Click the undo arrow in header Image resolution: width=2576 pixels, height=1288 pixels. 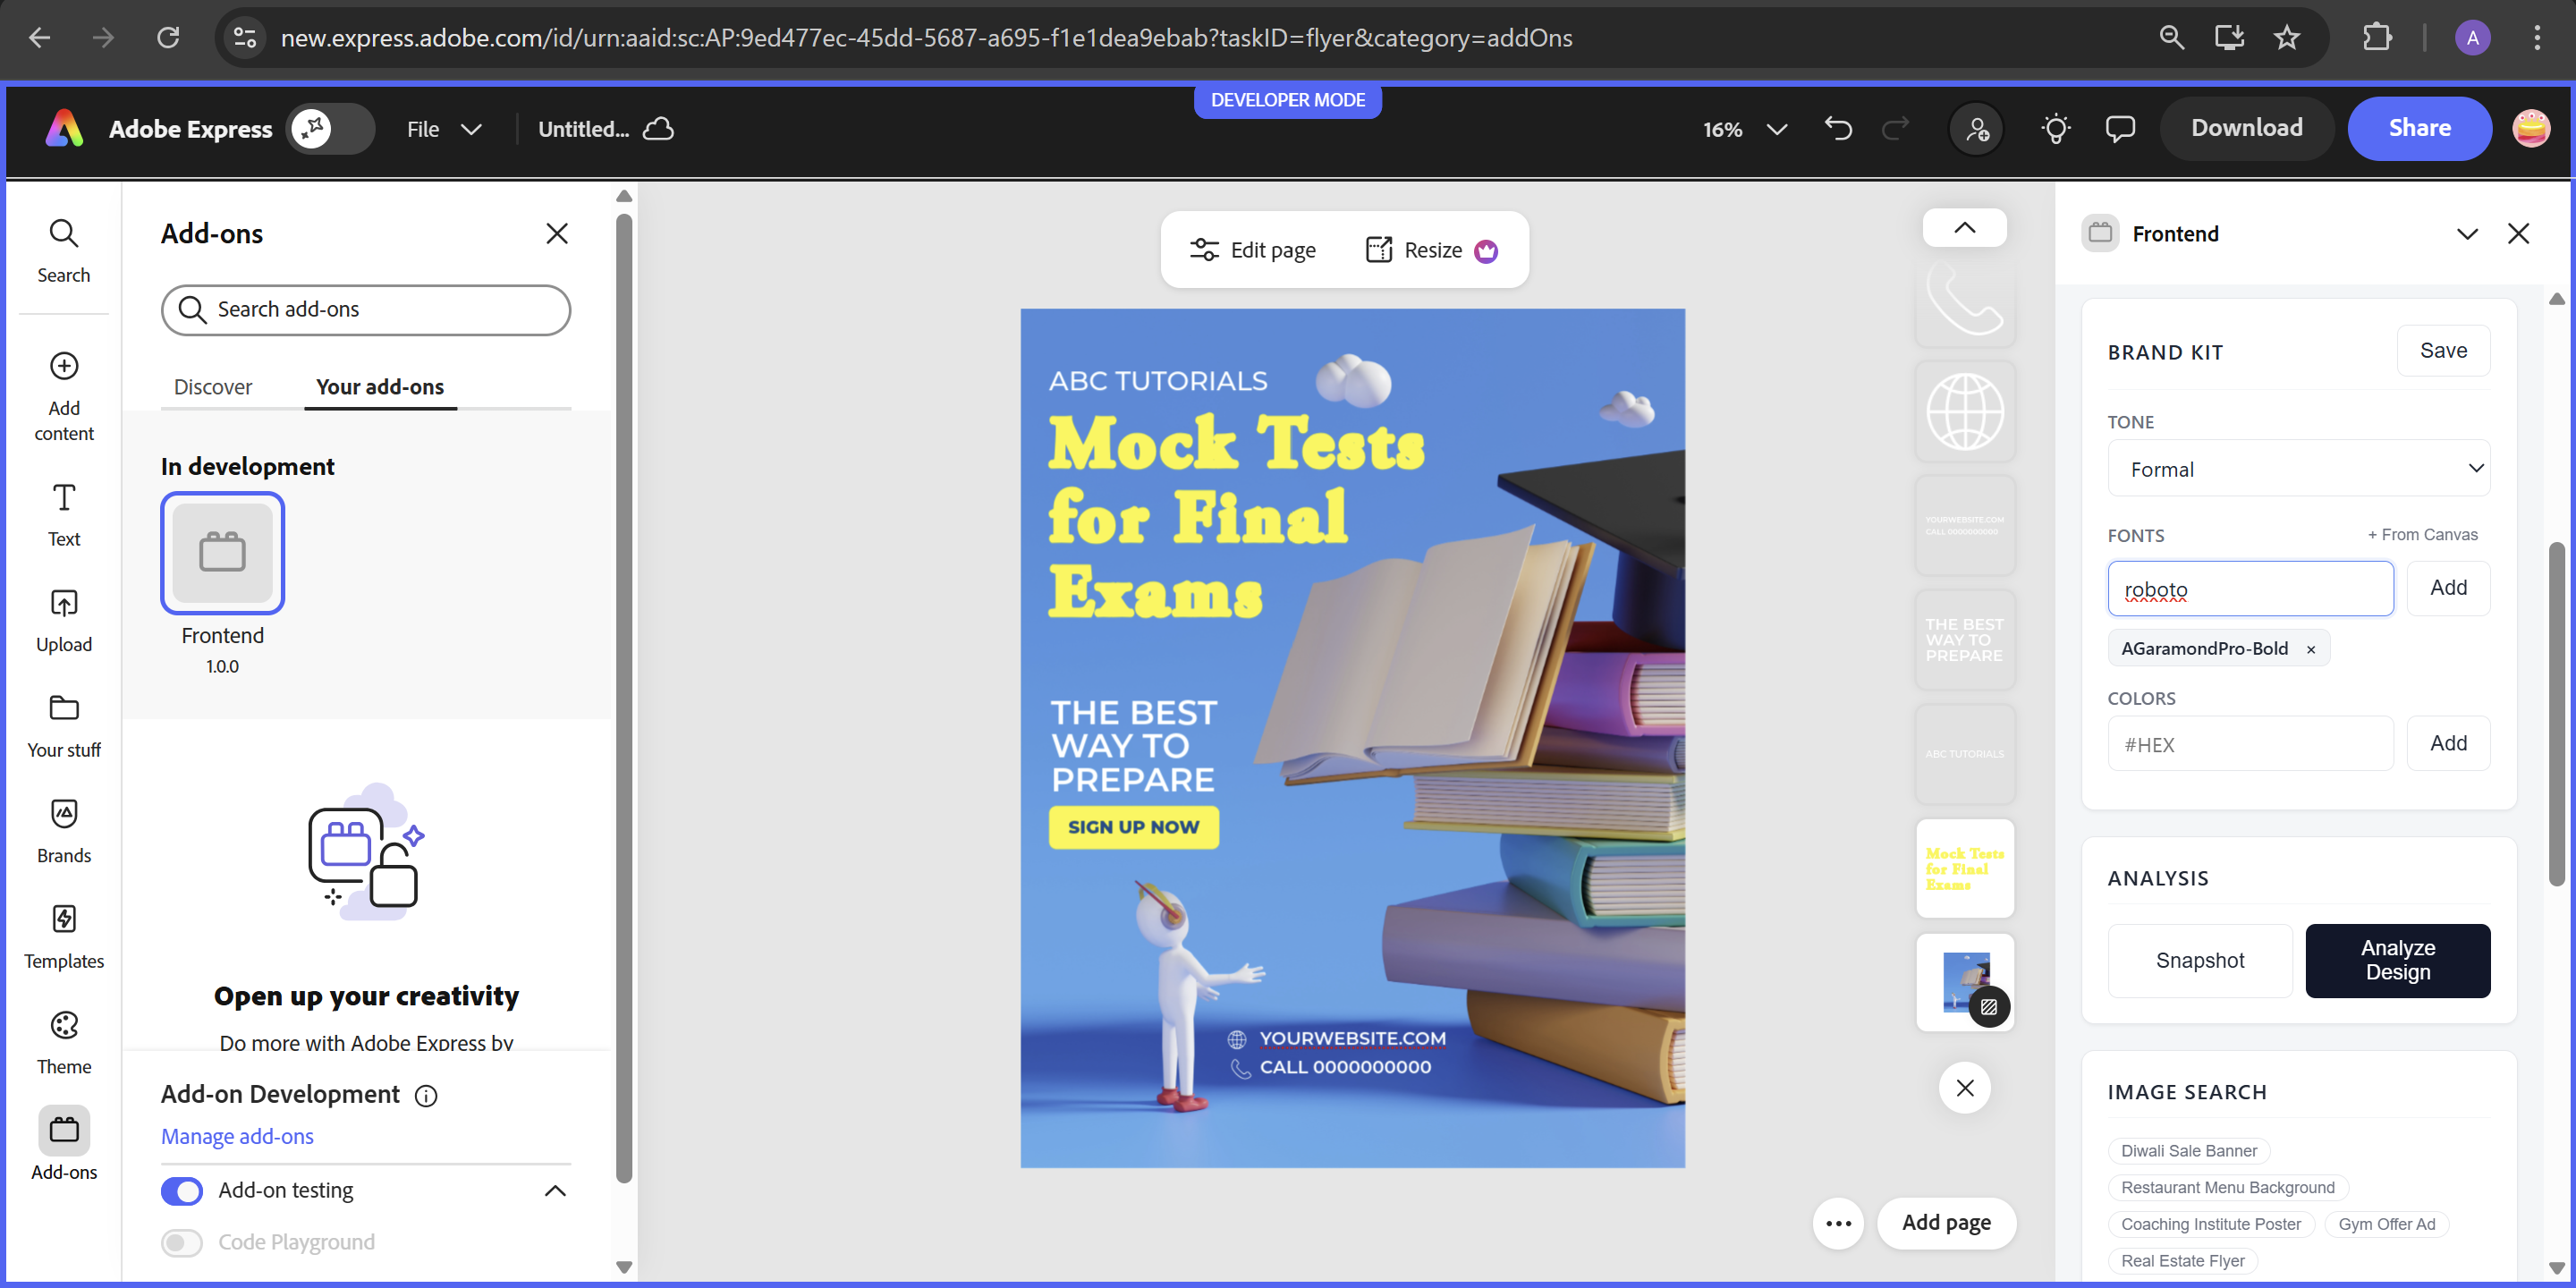[x=1838, y=129]
